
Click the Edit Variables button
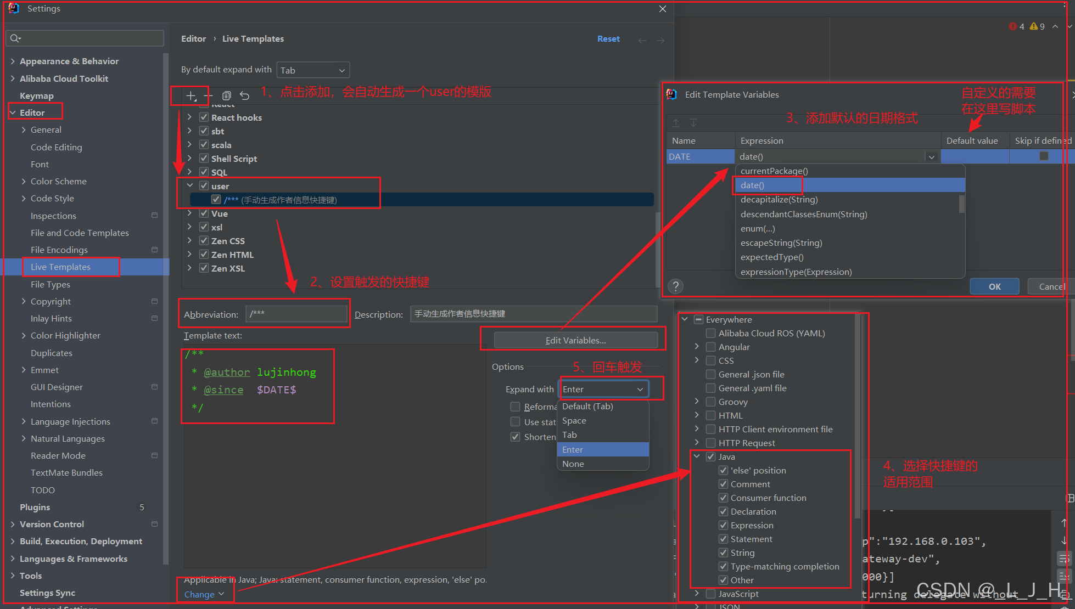tap(575, 340)
